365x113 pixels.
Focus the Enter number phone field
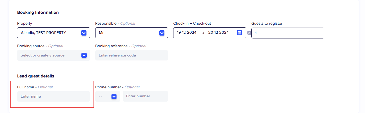coord(145,96)
